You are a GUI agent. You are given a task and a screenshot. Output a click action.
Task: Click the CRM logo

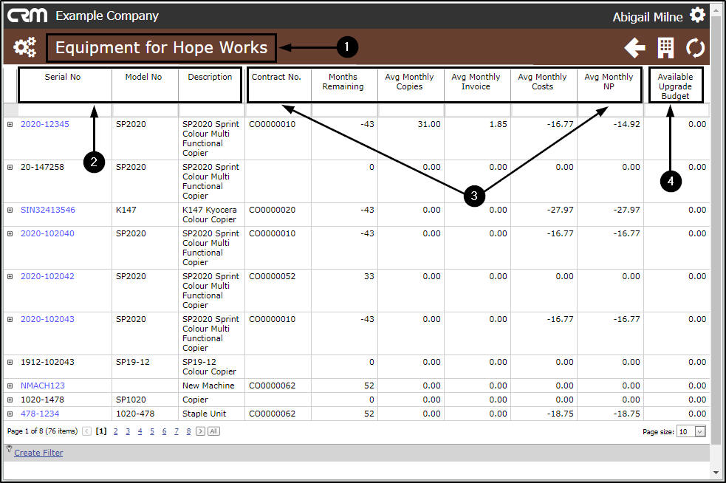click(27, 16)
